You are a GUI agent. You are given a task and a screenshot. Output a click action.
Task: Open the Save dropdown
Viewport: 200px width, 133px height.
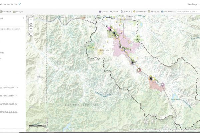pos(103,11)
